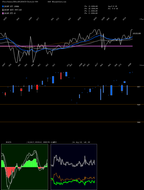The width and height of the screenshot is (144, 190).
Task: Select the 'DOW ST: 1006' legend label
Action: (x=12, y=6)
